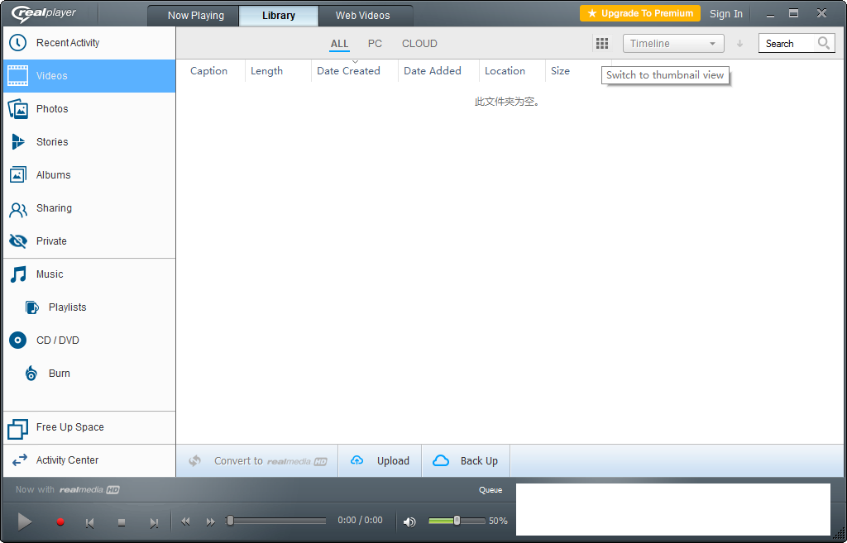Skip to previous track
The height and width of the screenshot is (543, 847).
pos(89,522)
